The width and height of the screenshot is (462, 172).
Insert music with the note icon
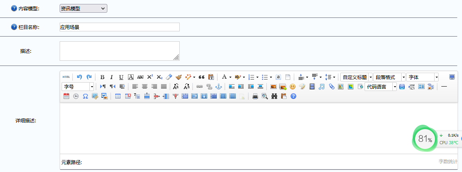(322, 87)
